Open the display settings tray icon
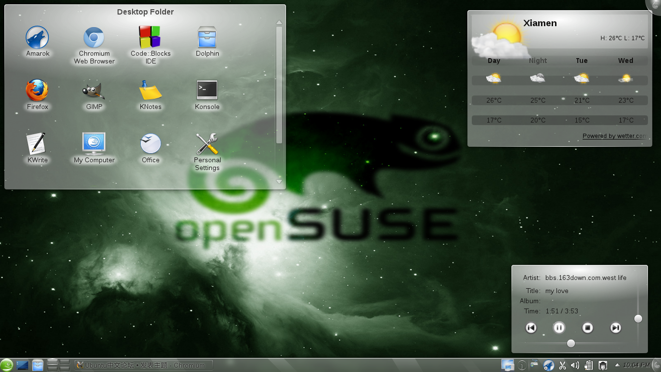661x372 pixels. click(508, 365)
